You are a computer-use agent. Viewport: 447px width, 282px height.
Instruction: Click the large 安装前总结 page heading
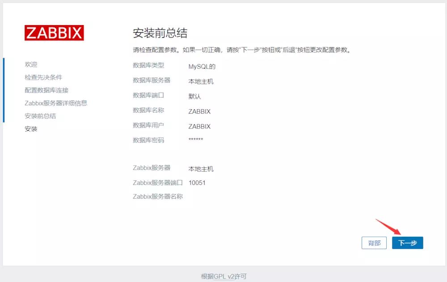pyautogui.click(x=160, y=33)
